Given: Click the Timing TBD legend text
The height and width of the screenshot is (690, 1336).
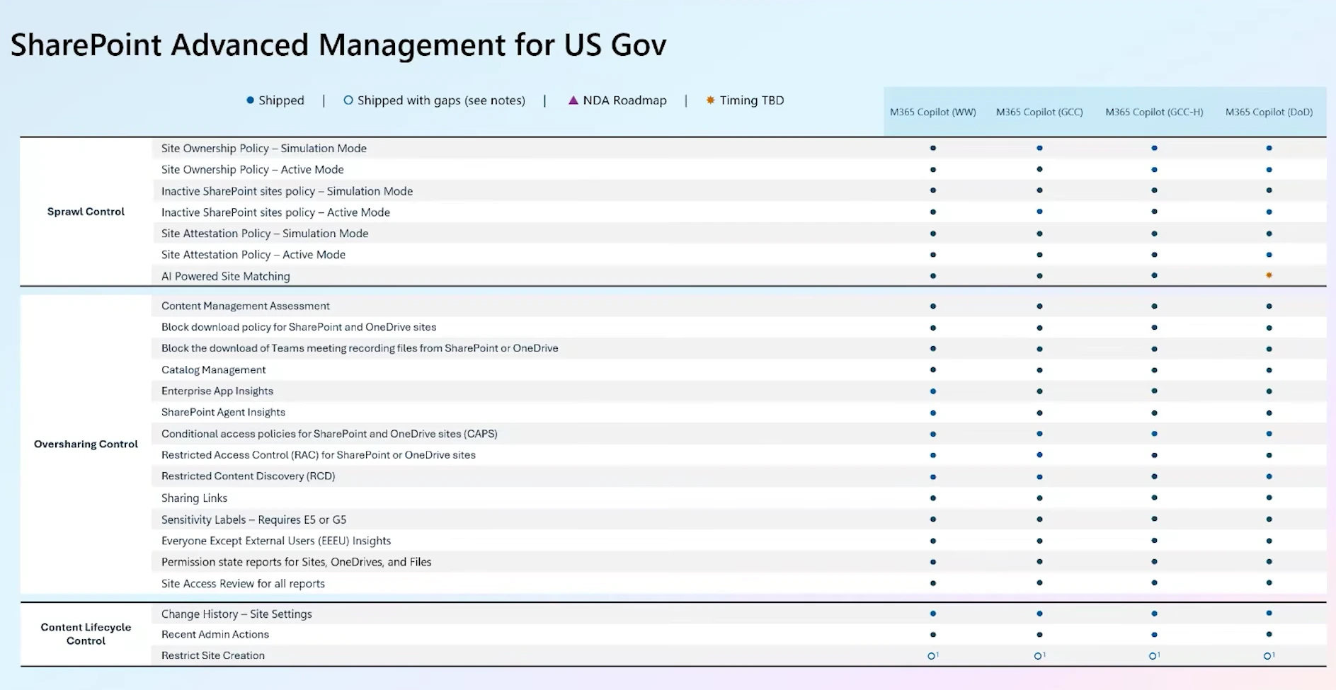Looking at the screenshot, I should [x=752, y=100].
